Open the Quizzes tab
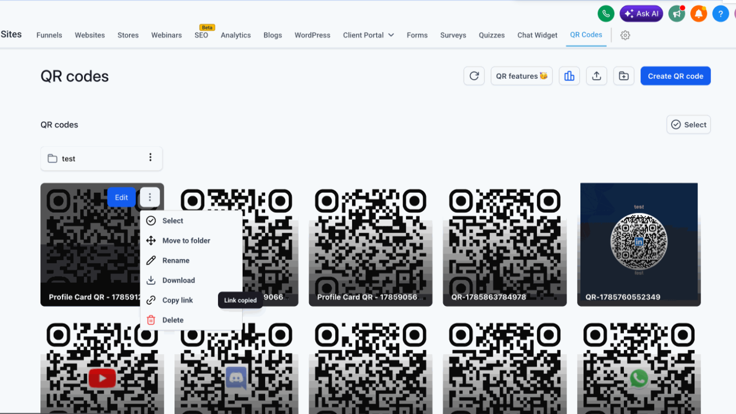Screen dimensions: 736x414 492,35
